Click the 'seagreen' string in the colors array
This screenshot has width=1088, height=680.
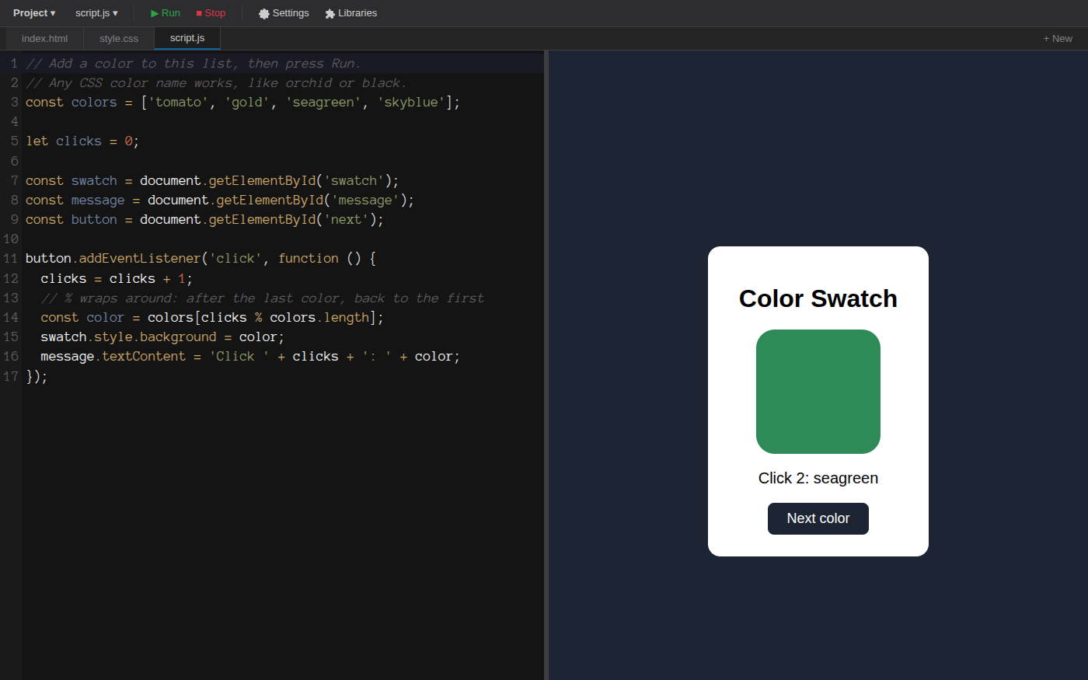(x=323, y=103)
